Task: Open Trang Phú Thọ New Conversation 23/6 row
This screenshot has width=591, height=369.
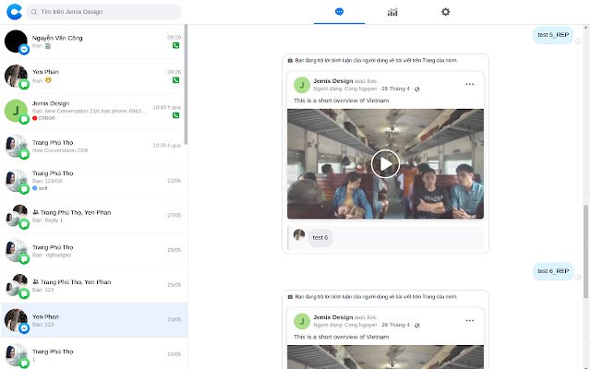Action: 93,146
